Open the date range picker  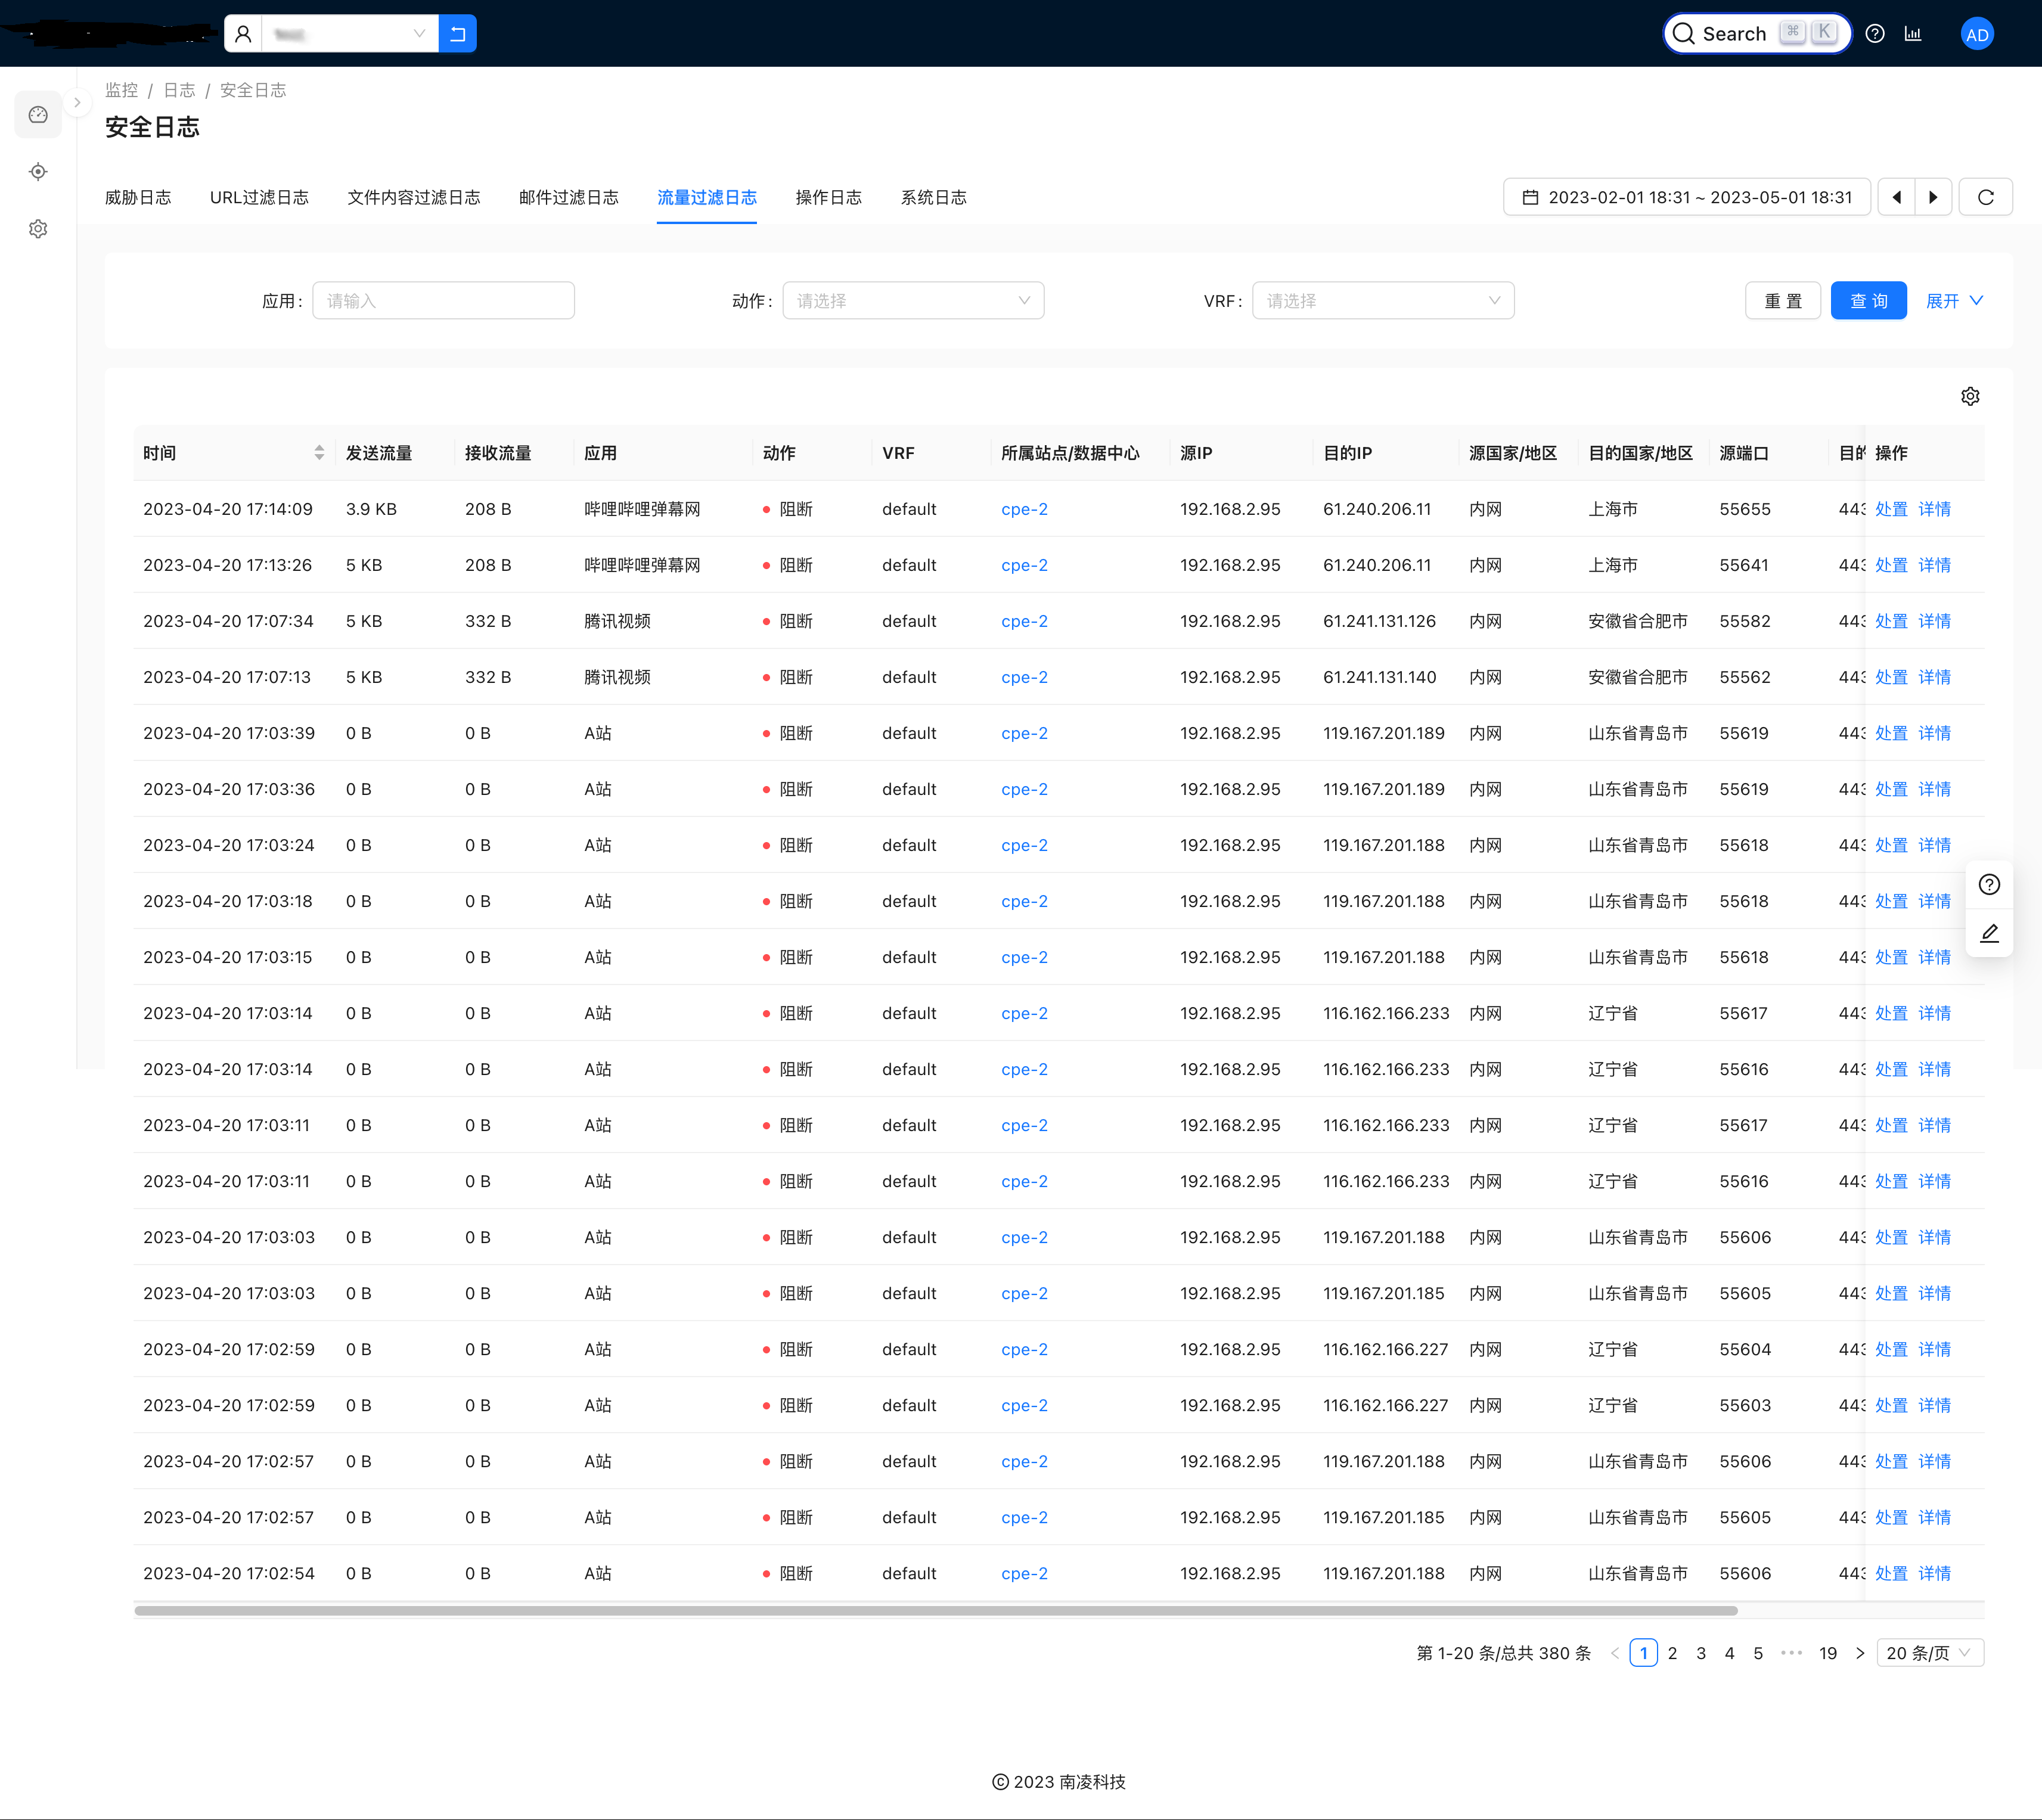pyautogui.click(x=1686, y=197)
